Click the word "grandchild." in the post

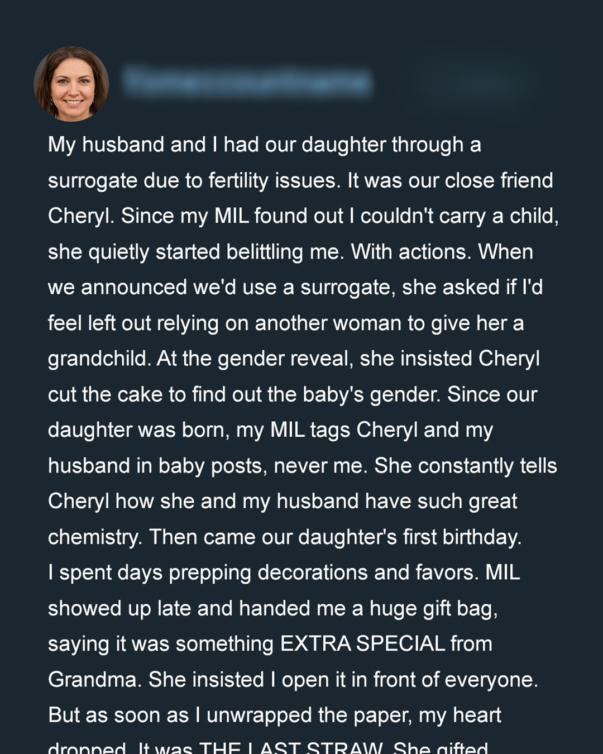99,359
